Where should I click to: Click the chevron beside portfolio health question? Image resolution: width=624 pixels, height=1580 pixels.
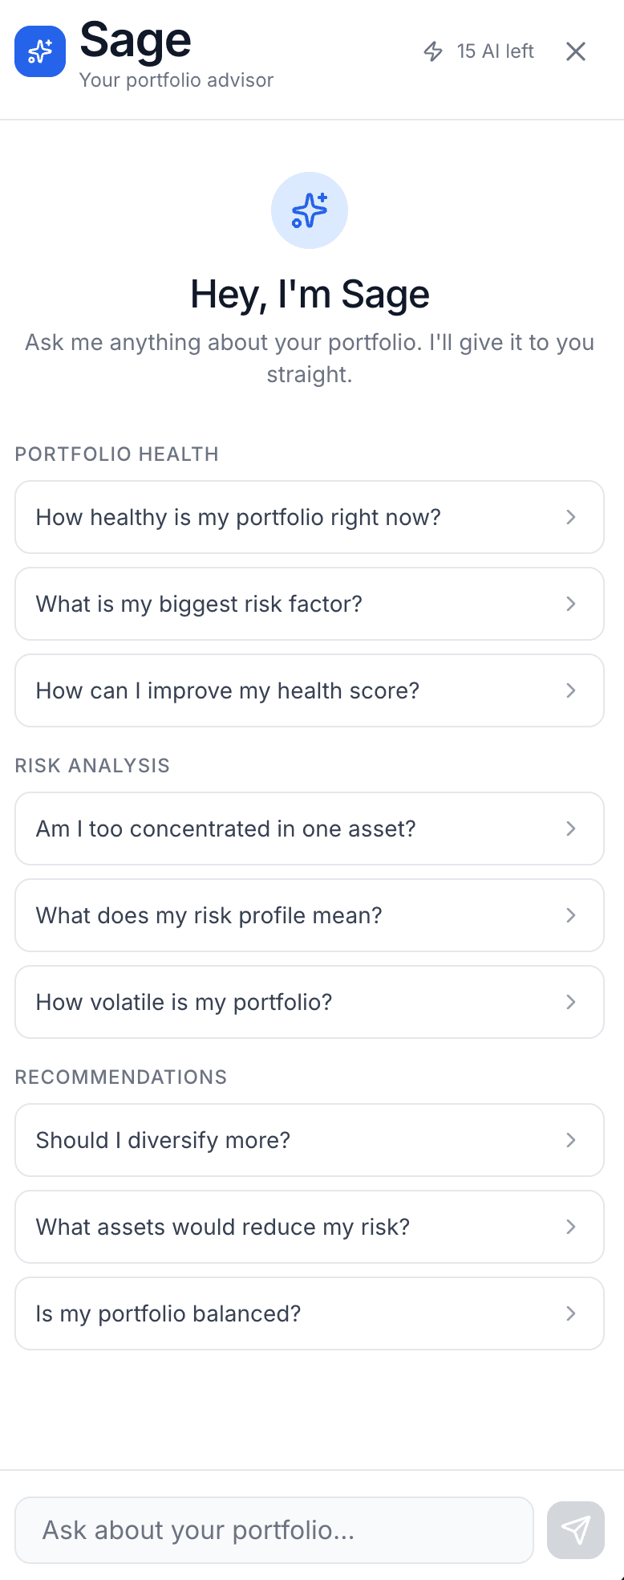[570, 517]
